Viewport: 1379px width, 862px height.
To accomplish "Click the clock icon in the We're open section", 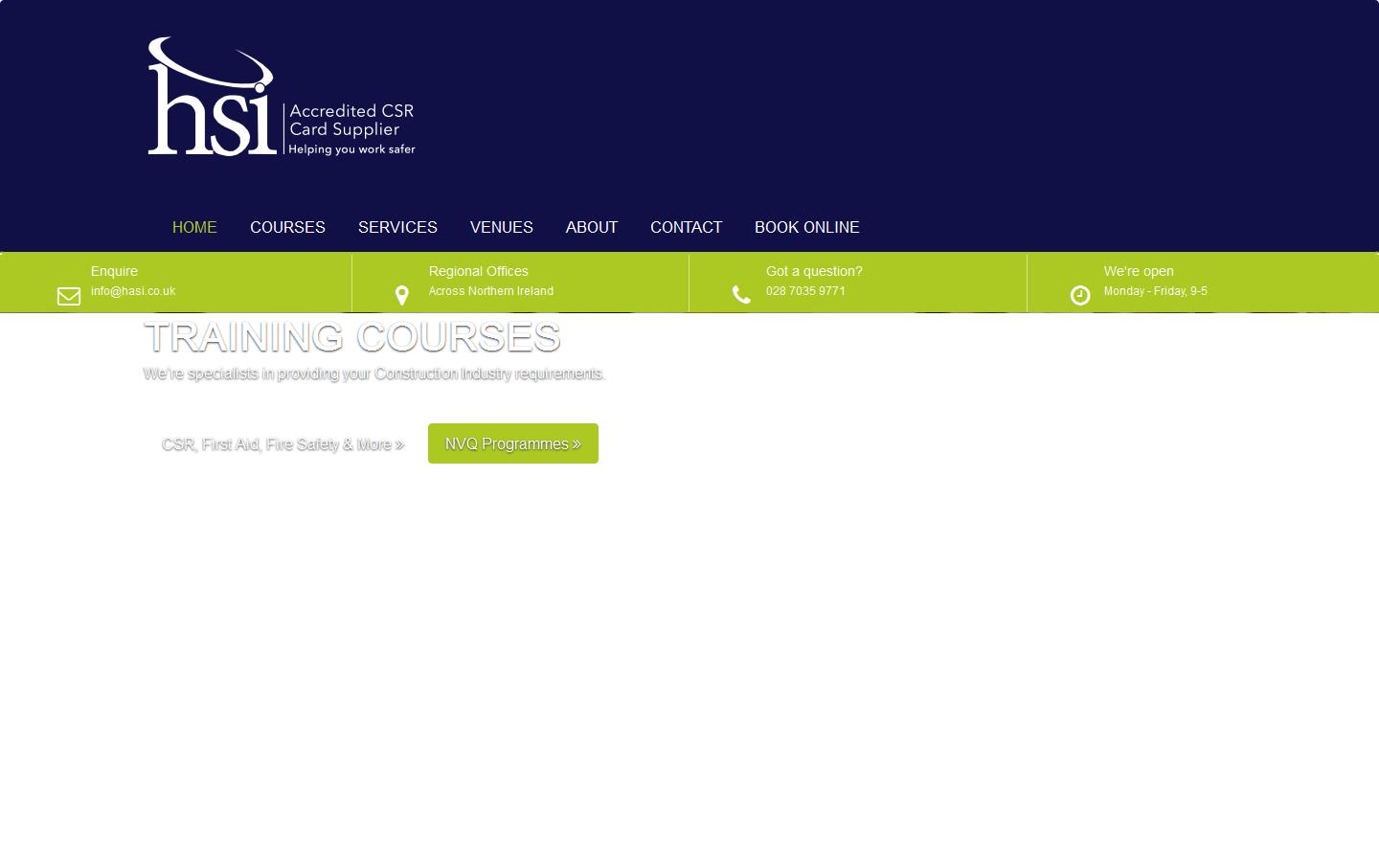I will (1080, 295).
